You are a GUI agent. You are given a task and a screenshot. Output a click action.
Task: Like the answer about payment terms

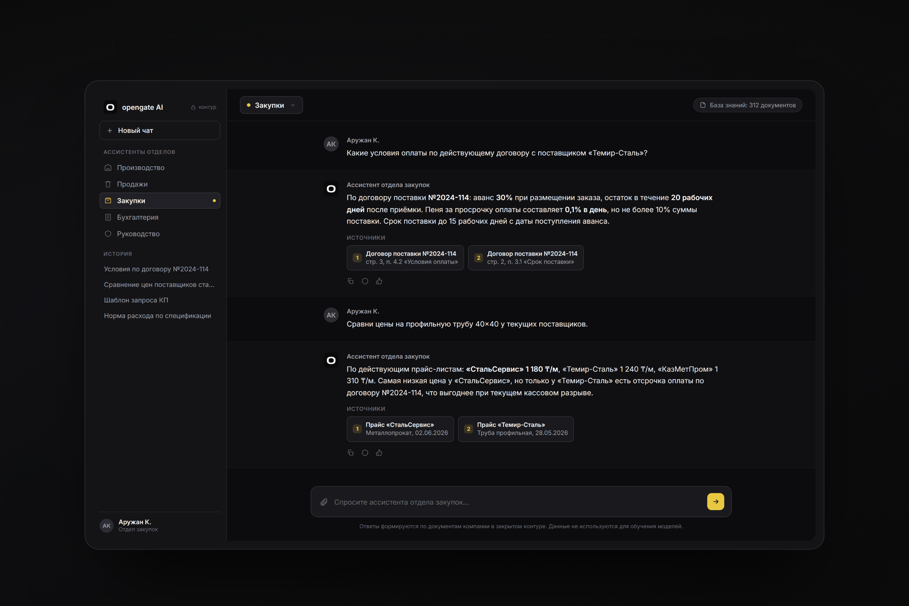(379, 281)
